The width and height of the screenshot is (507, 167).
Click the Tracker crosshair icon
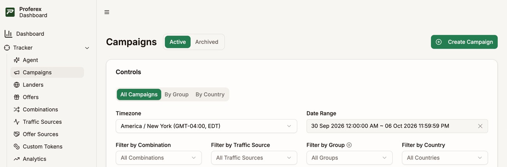click(7, 48)
